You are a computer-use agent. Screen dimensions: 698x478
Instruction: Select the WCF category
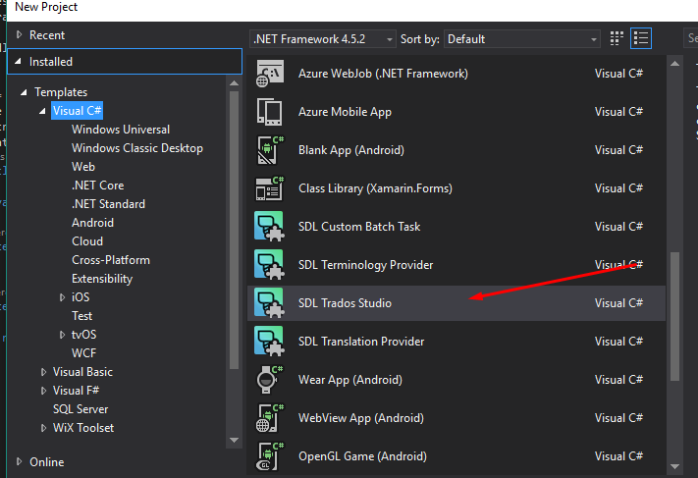83,353
